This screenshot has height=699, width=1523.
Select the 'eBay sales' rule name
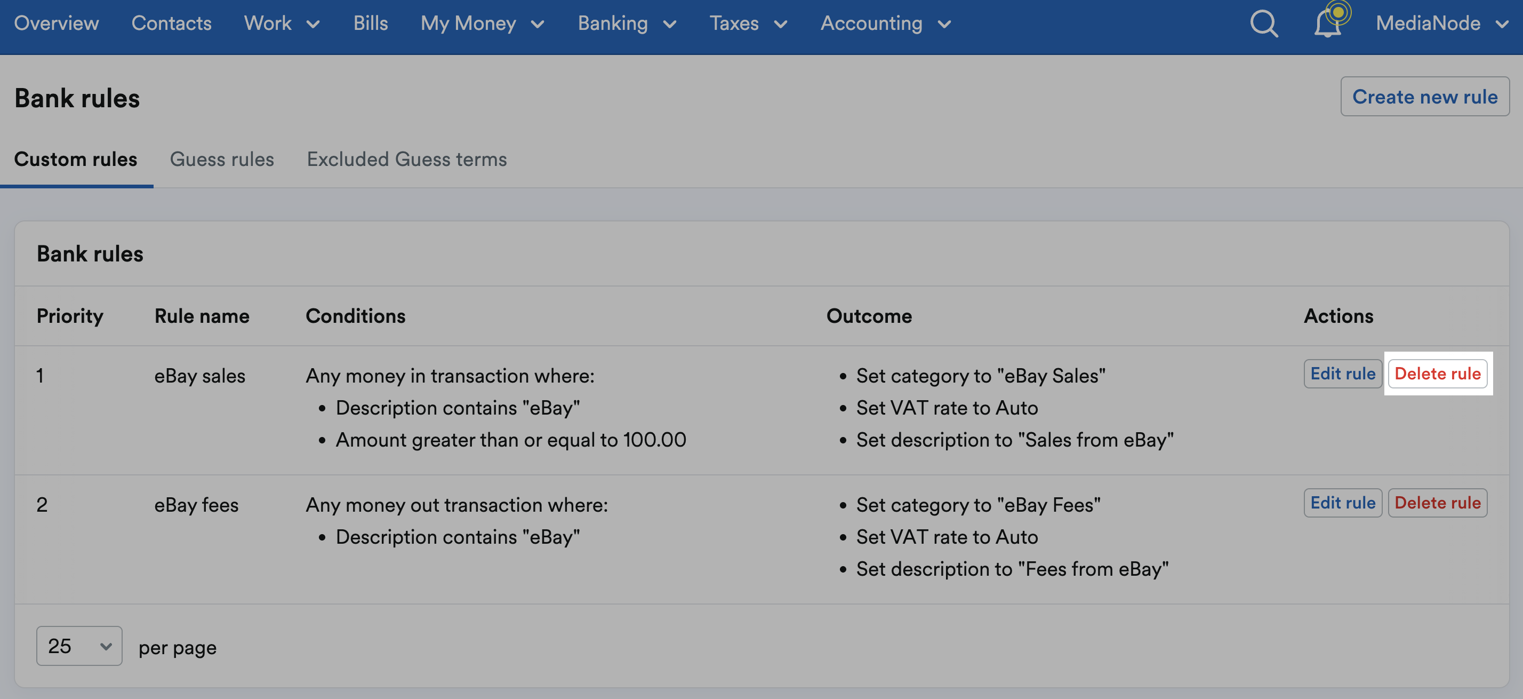coord(200,376)
